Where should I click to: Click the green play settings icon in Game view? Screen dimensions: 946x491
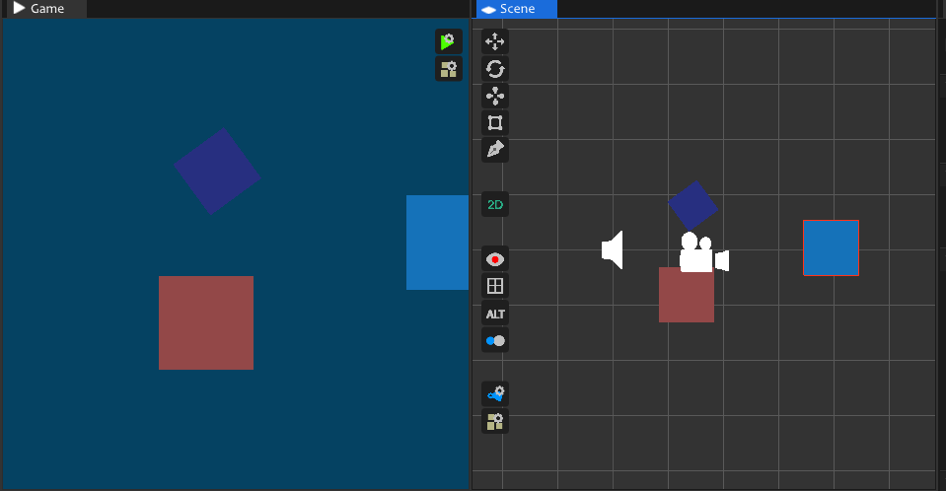(448, 41)
